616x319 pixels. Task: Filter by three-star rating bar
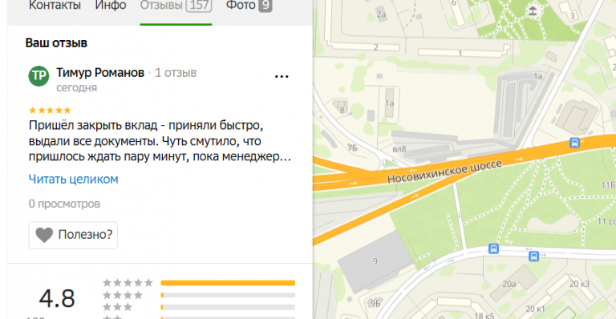tap(228, 307)
